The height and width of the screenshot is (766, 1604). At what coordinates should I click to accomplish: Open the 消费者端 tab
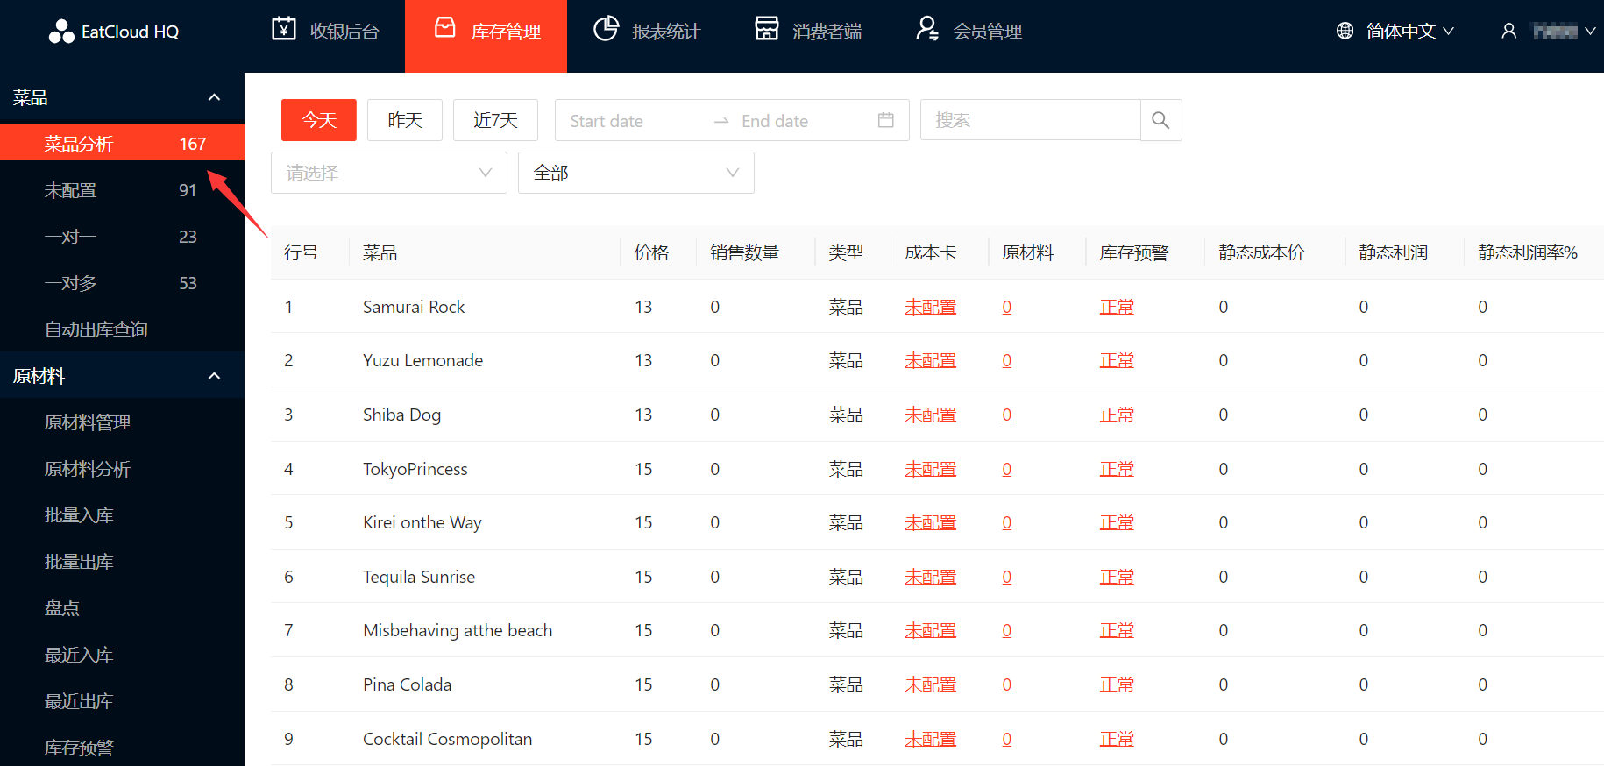click(809, 32)
